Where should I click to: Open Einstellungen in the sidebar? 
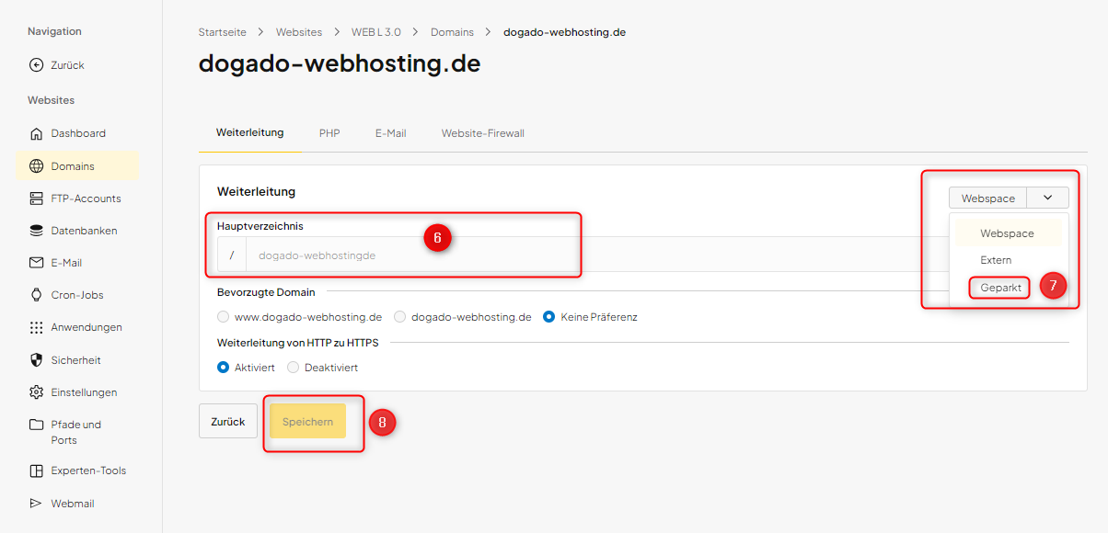84,392
